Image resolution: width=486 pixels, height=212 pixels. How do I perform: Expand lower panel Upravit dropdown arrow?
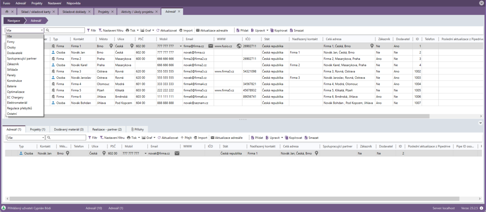[282, 138]
